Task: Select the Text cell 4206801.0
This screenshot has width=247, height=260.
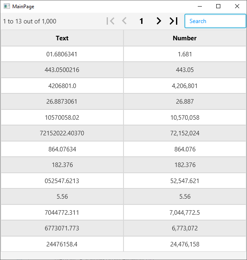Action: 62,86
